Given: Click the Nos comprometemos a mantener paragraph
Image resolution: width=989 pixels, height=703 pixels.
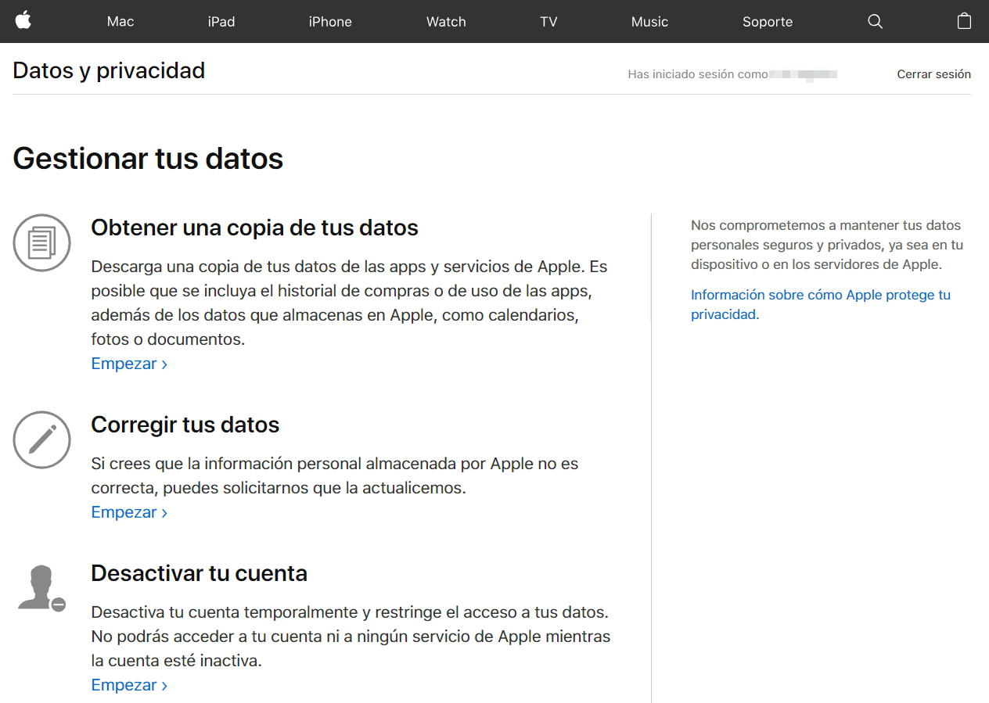Looking at the screenshot, I should (x=827, y=245).
